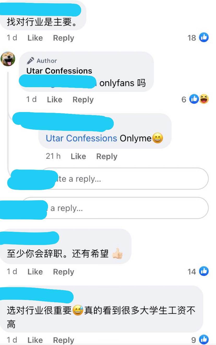Reply to the onlyfans comment

tap(83, 100)
